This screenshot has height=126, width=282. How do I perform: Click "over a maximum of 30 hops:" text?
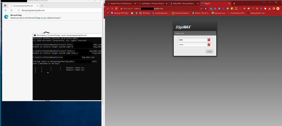coord(46,64)
